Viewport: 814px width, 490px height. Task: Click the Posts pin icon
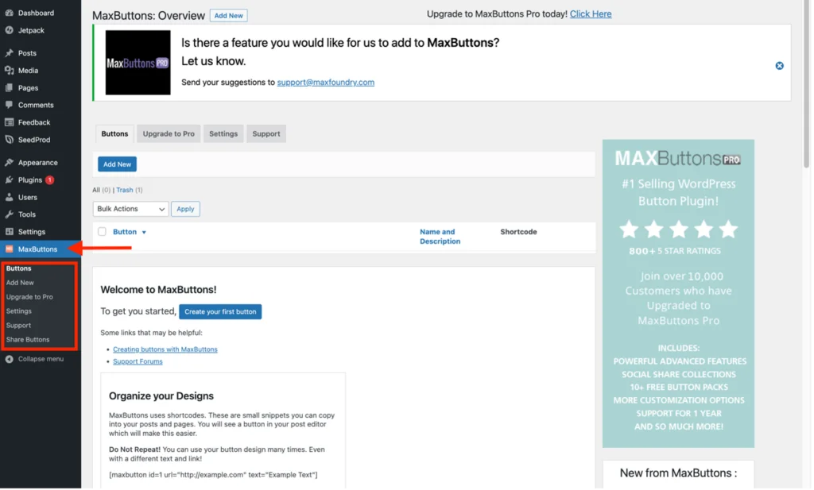tap(9, 53)
